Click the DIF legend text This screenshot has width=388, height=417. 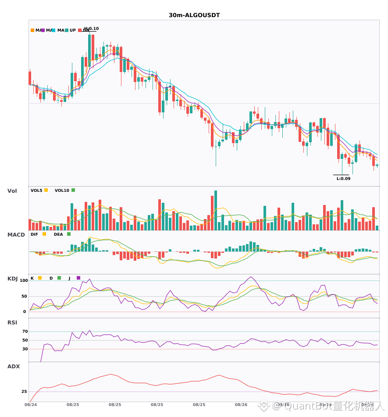click(x=34, y=234)
